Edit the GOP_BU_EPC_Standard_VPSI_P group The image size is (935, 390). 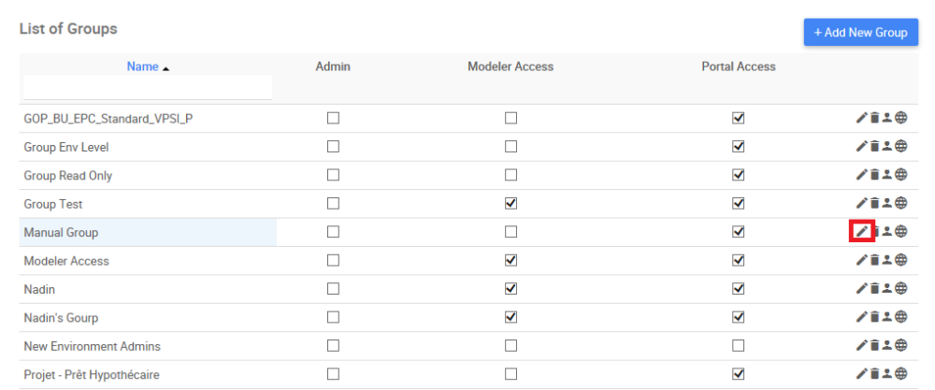[x=862, y=118]
